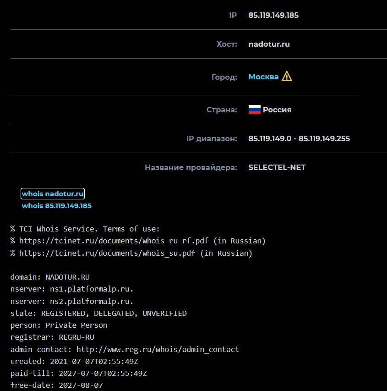The image size is (387, 391).
Task: Click the provider name SELECTEL-NET
Action: [277, 167]
